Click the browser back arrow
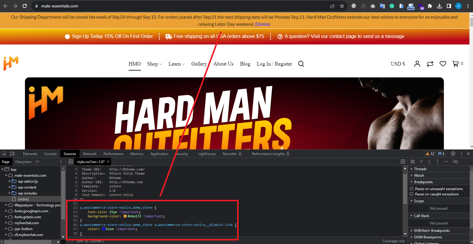Image resolution: width=473 pixels, height=244 pixels. [6, 6]
